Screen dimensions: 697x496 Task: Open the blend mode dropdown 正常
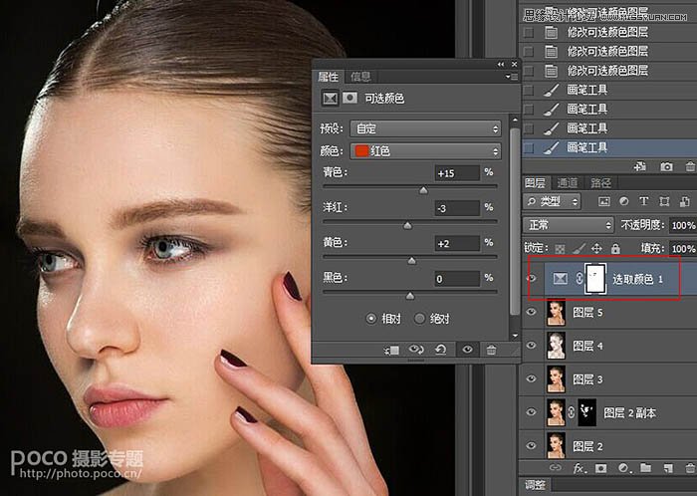point(569,225)
